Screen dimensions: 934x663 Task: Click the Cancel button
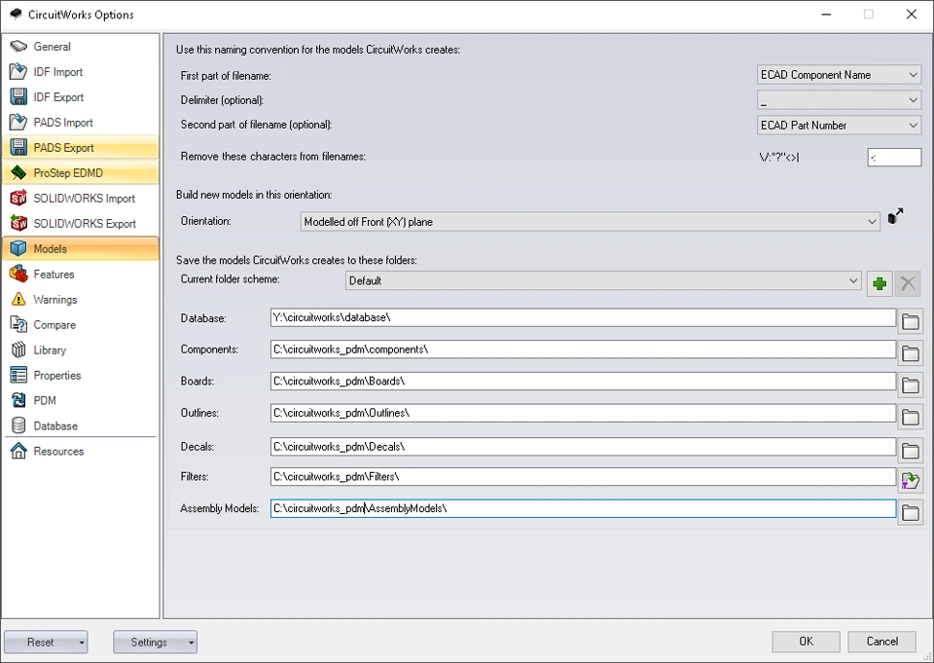click(x=881, y=642)
